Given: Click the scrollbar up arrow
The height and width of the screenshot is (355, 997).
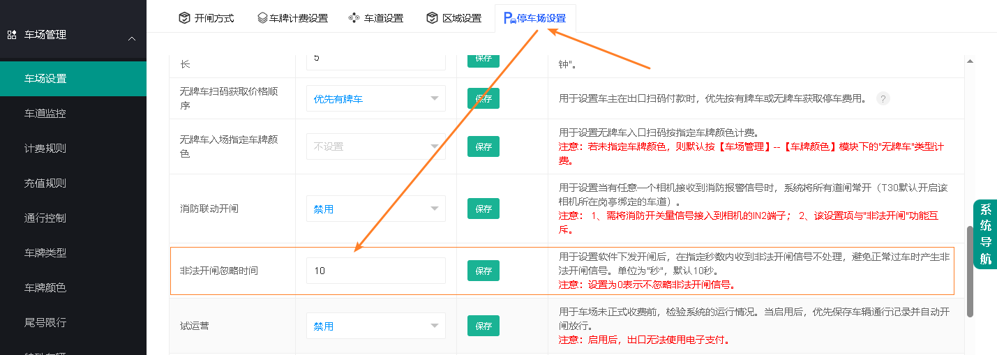Looking at the screenshot, I should point(970,61).
